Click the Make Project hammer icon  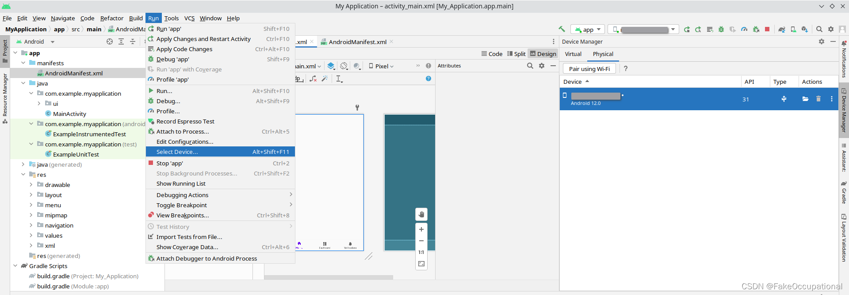tap(562, 29)
